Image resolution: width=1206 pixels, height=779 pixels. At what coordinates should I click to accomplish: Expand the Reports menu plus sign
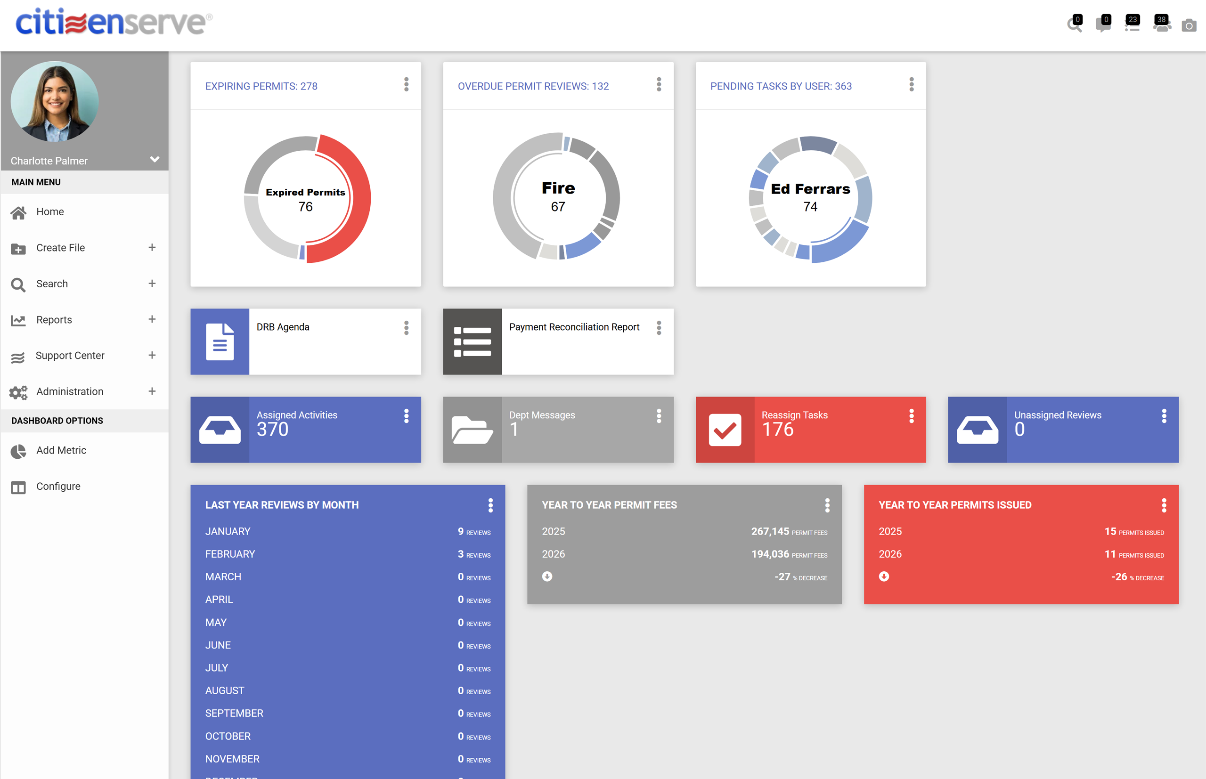(152, 319)
